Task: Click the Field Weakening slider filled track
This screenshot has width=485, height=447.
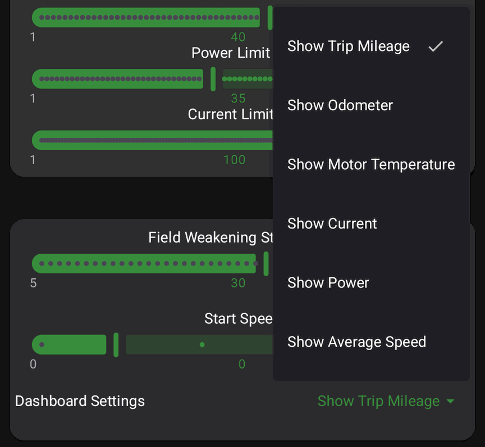Action: pos(144,263)
